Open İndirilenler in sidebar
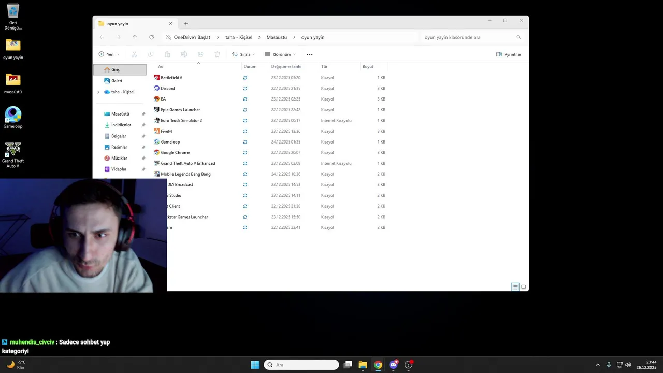This screenshot has height=373, width=663. 120,125
